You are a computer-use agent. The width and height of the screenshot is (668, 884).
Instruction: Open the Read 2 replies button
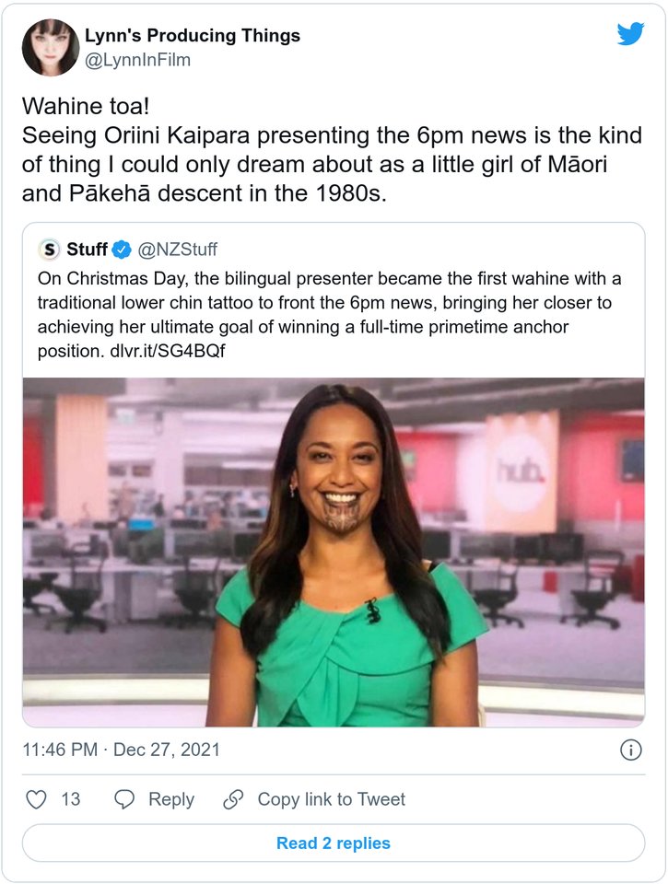tap(334, 843)
